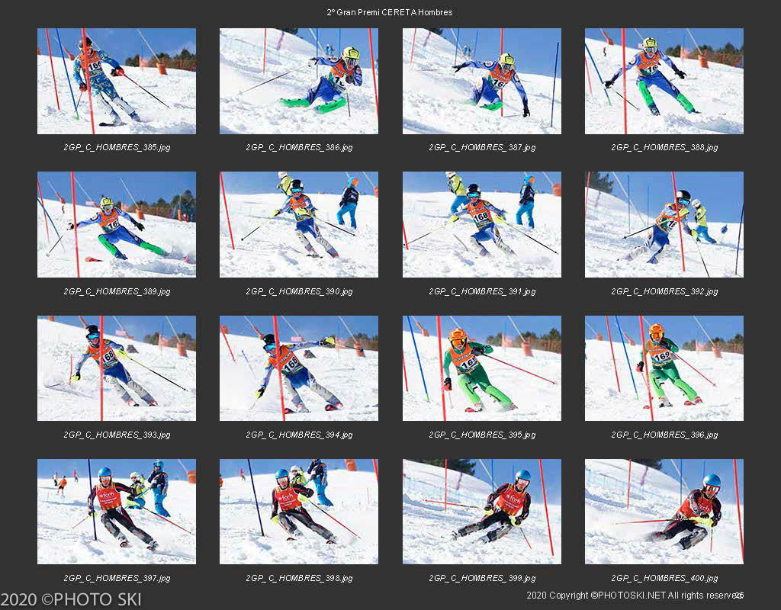Viewport: 781px width, 610px height.
Task: Choose photo 2GP_C_HOMBRES_389.jpg
Action: click(117, 225)
